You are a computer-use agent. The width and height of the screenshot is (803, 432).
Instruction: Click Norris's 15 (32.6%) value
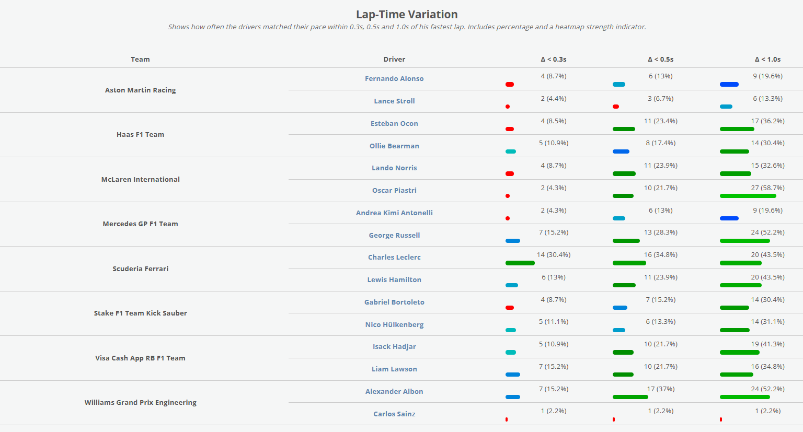[767, 166]
